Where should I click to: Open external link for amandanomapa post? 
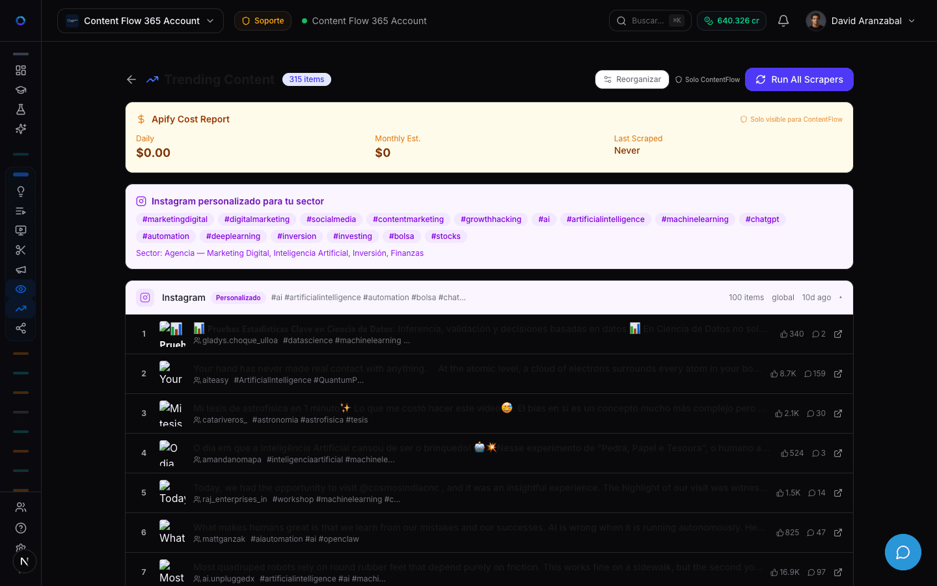(x=838, y=453)
